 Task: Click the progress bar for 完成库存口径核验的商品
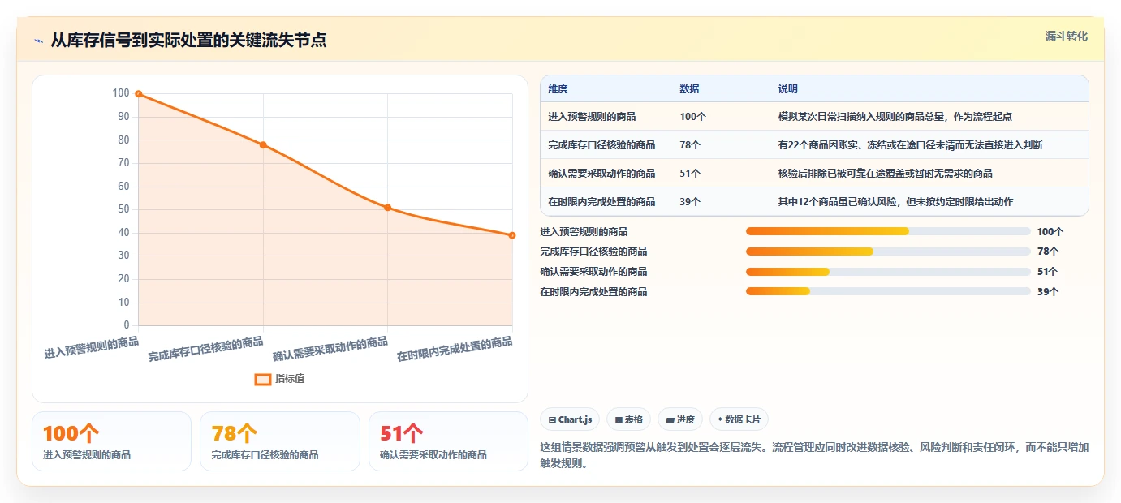click(x=888, y=251)
